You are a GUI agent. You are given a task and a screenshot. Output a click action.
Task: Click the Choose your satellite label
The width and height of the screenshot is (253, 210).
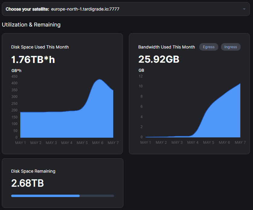[x=27, y=9]
